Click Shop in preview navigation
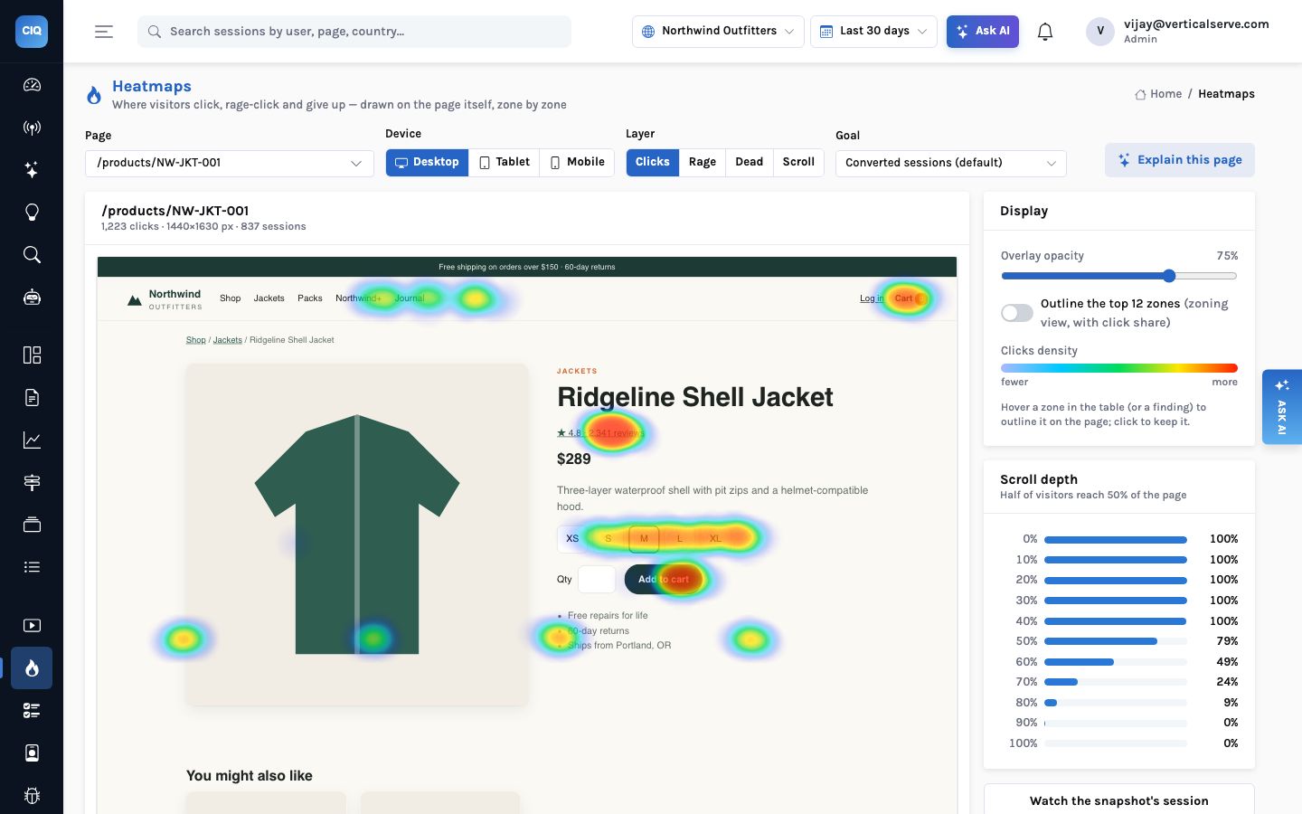 pyautogui.click(x=231, y=298)
